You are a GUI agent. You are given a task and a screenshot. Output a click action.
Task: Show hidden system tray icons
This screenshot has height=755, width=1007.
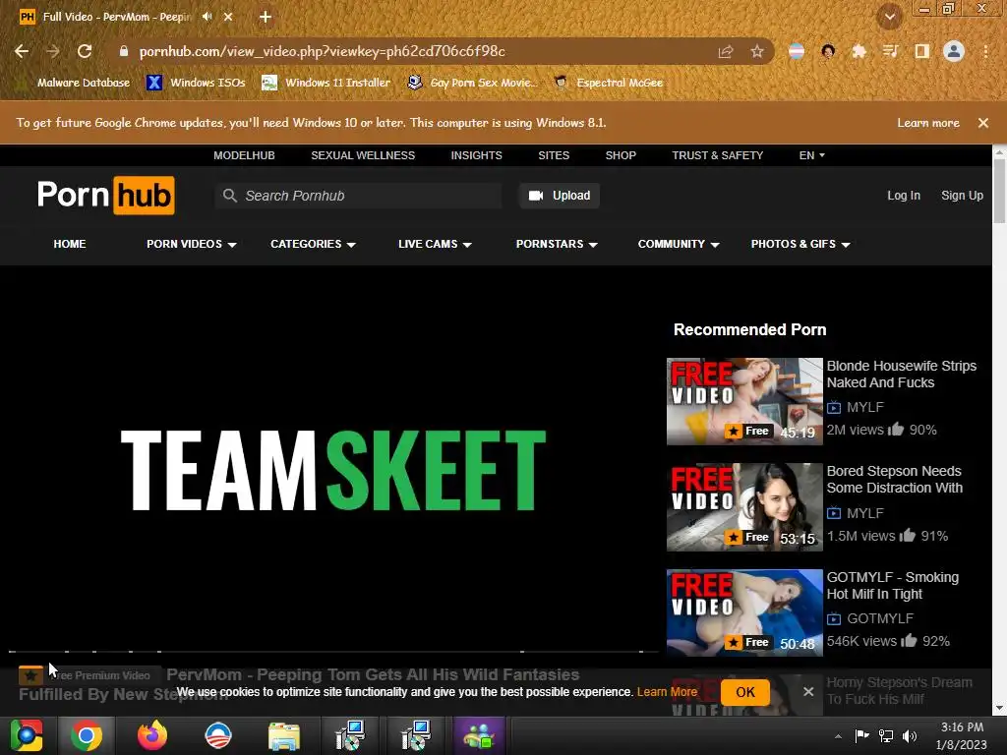click(838, 736)
